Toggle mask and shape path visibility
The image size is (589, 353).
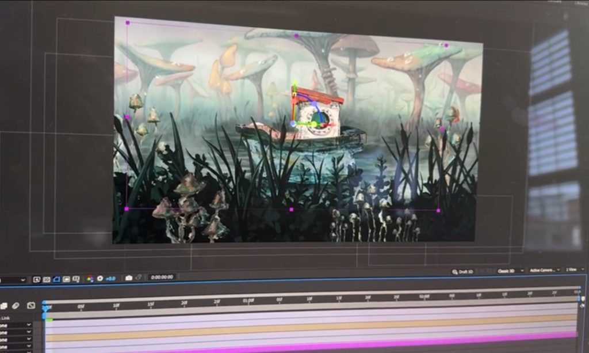(56, 279)
